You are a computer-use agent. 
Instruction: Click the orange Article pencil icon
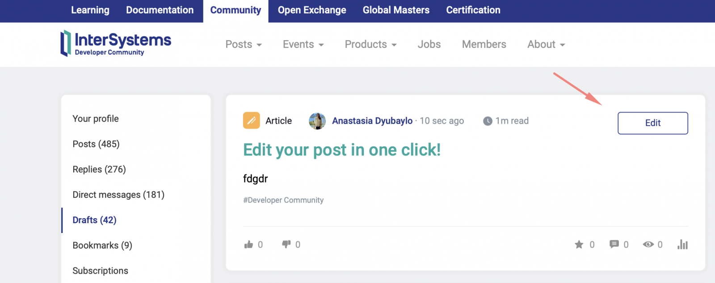252,121
